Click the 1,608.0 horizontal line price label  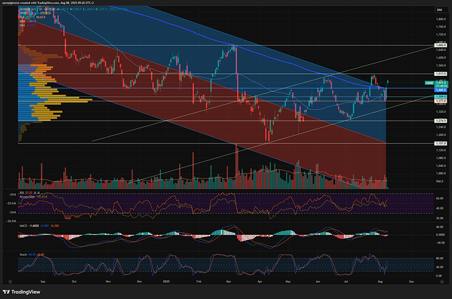440,45
